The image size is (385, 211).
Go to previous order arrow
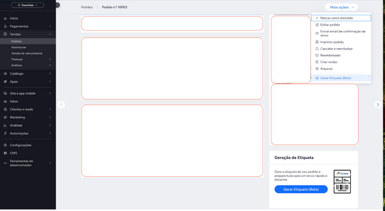61,105
